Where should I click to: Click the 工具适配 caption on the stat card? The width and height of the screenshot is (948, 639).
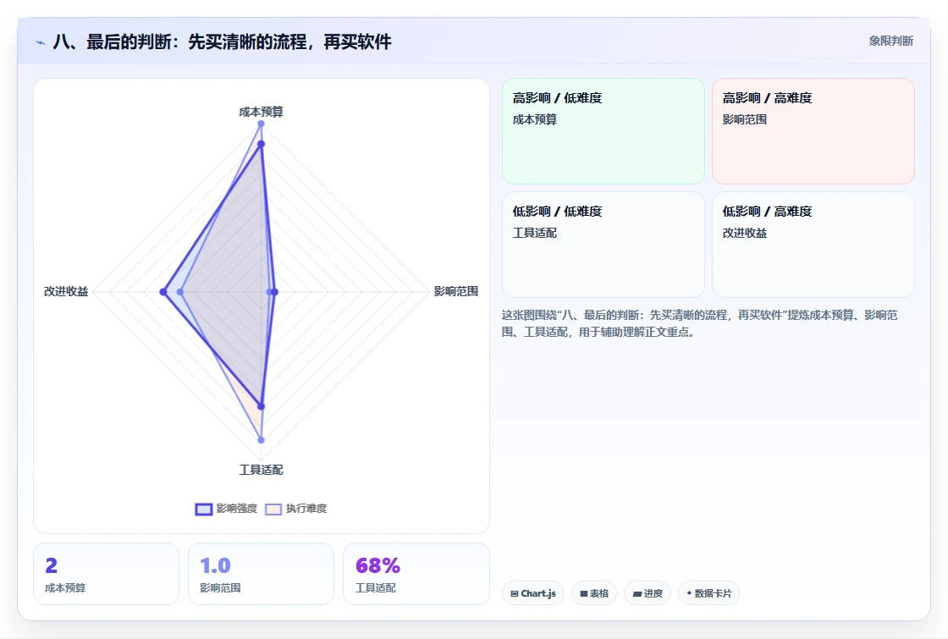coord(376,587)
